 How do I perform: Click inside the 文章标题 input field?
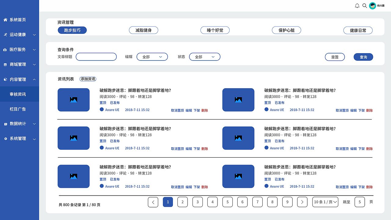click(96, 57)
